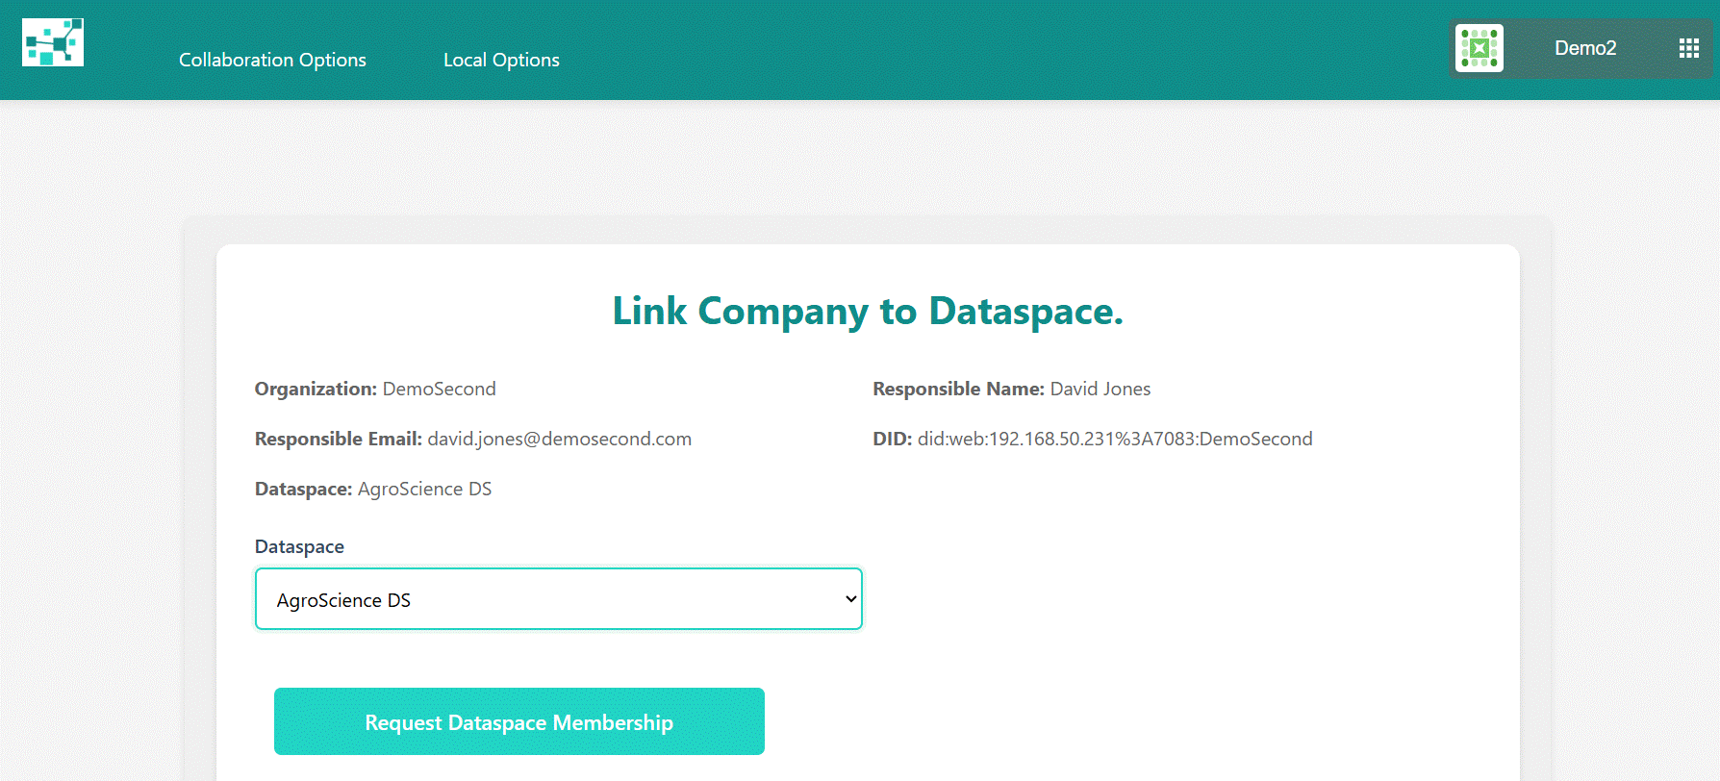Screen dimensions: 1720x781
Task: Click the Organization label
Action: coord(316,389)
